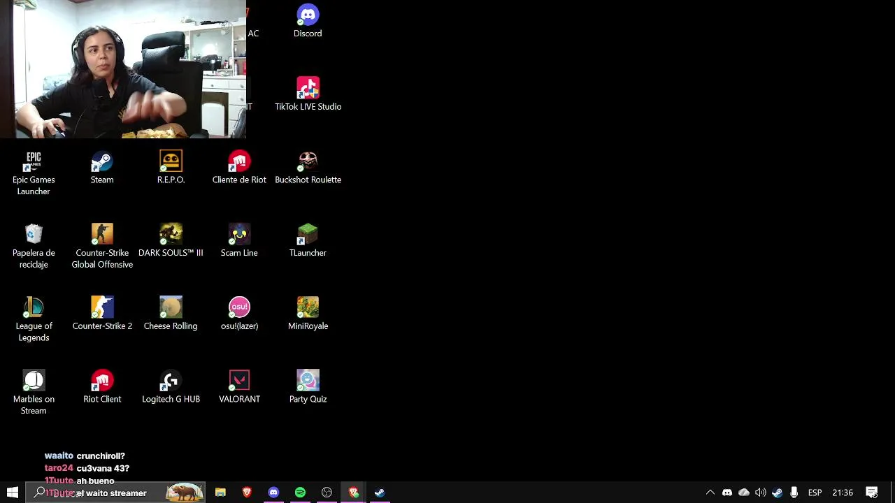Click the microphone tray icon

tap(794, 493)
